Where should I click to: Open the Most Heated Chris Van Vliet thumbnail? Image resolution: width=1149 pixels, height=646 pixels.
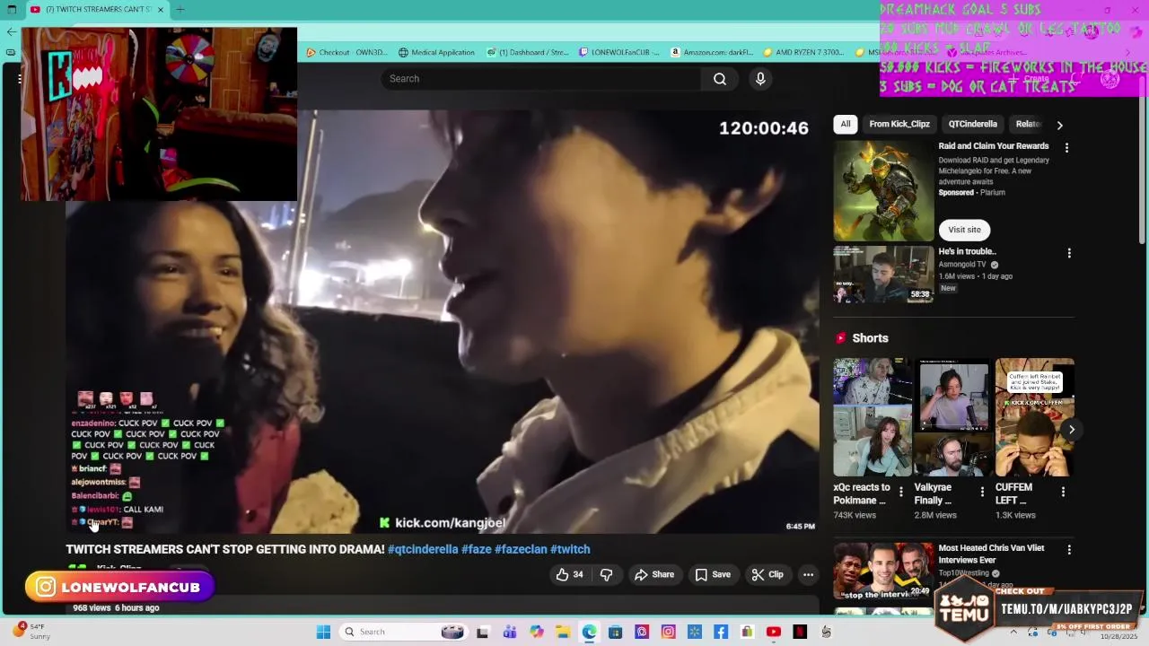coord(884,571)
